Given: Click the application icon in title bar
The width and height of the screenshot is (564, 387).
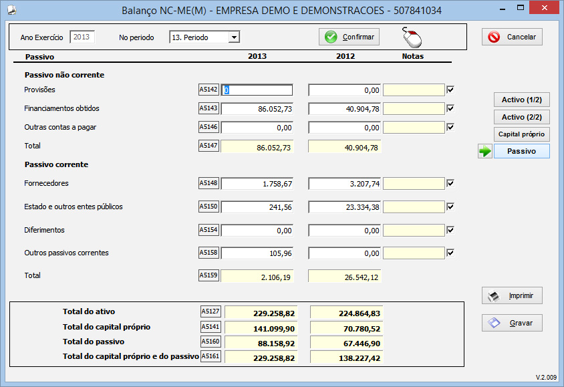Looking at the screenshot, I should pyautogui.click(x=12, y=10).
